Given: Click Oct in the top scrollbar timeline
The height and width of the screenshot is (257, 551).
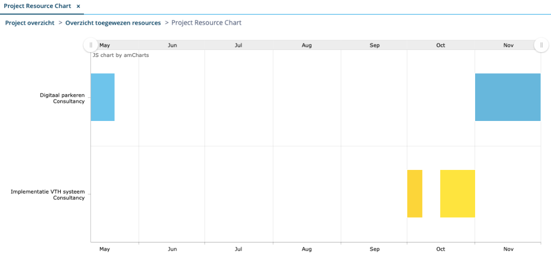Looking at the screenshot, I should click(x=441, y=45).
